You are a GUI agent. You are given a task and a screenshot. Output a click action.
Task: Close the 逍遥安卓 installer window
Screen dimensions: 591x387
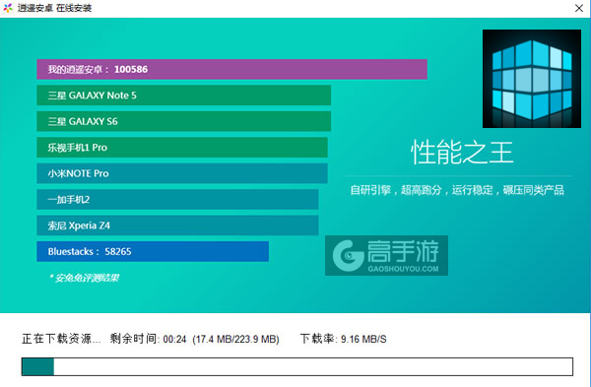coord(579,8)
